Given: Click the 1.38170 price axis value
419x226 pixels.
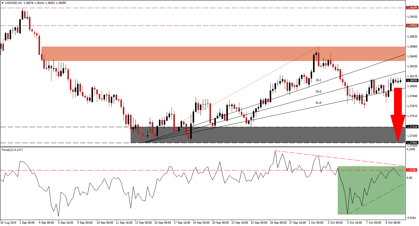Looking at the screenshot, I should pos(412,76).
